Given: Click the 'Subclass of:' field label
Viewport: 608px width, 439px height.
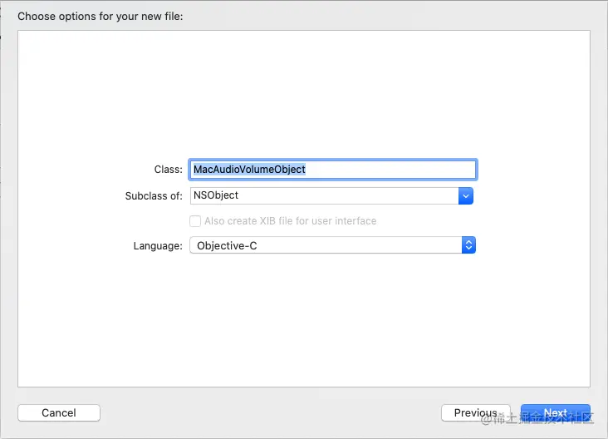Looking at the screenshot, I should click(154, 196).
